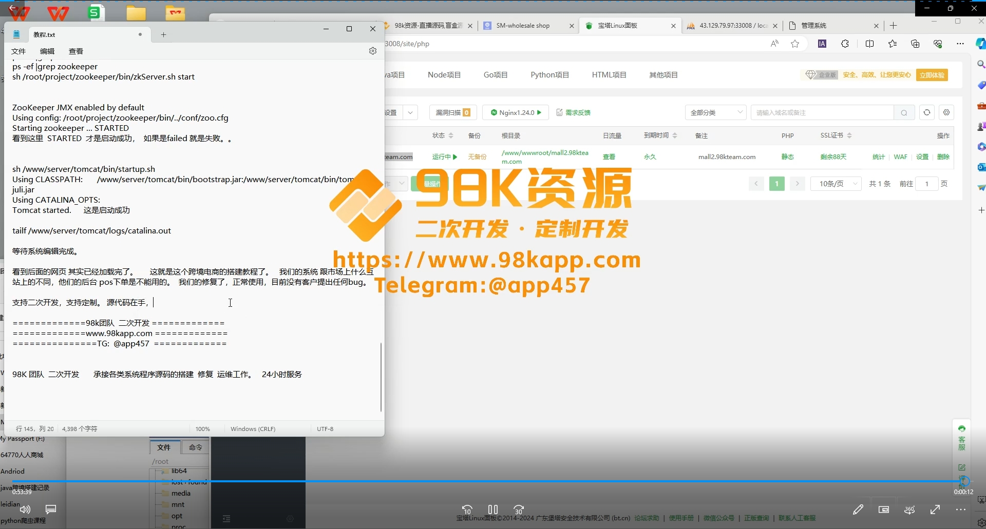Open the 查看 menu in Notepad
This screenshot has width=986, height=529.
(x=76, y=51)
